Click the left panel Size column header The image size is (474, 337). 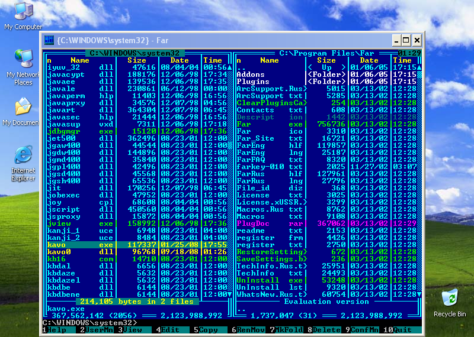point(137,60)
